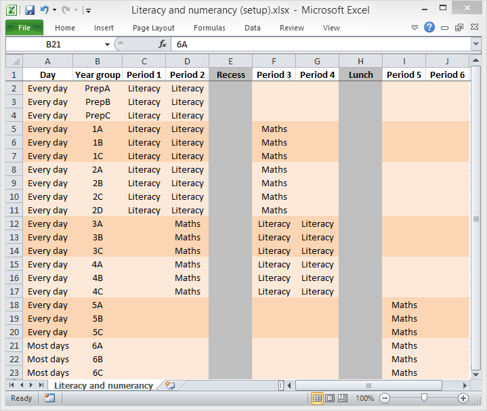Click into the formula bar showing 6A

coord(322,45)
